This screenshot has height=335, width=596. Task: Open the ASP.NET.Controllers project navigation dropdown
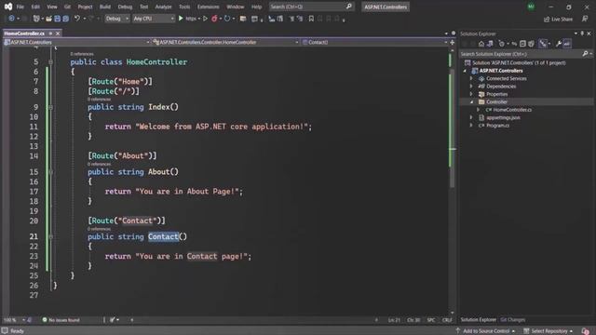click(x=76, y=42)
